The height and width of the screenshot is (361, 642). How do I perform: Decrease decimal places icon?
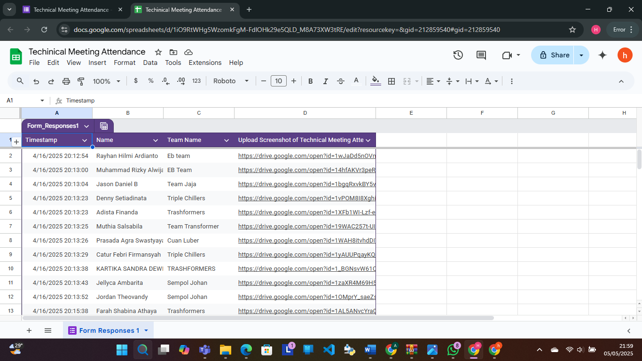tap(165, 81)
